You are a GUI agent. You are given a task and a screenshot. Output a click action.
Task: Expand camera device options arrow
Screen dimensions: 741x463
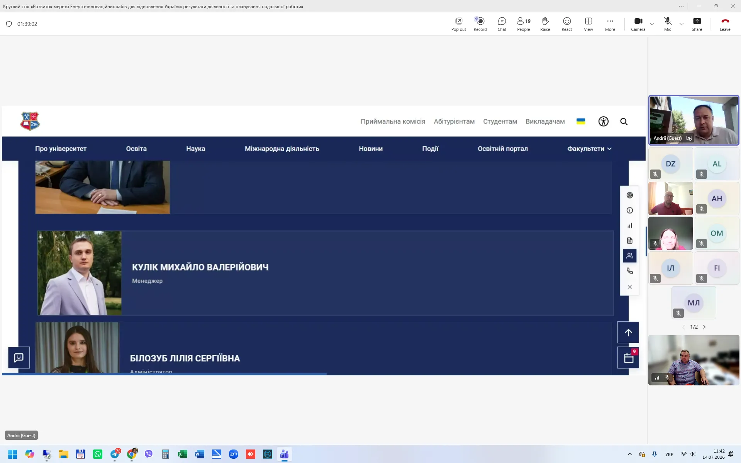[652, 24]
